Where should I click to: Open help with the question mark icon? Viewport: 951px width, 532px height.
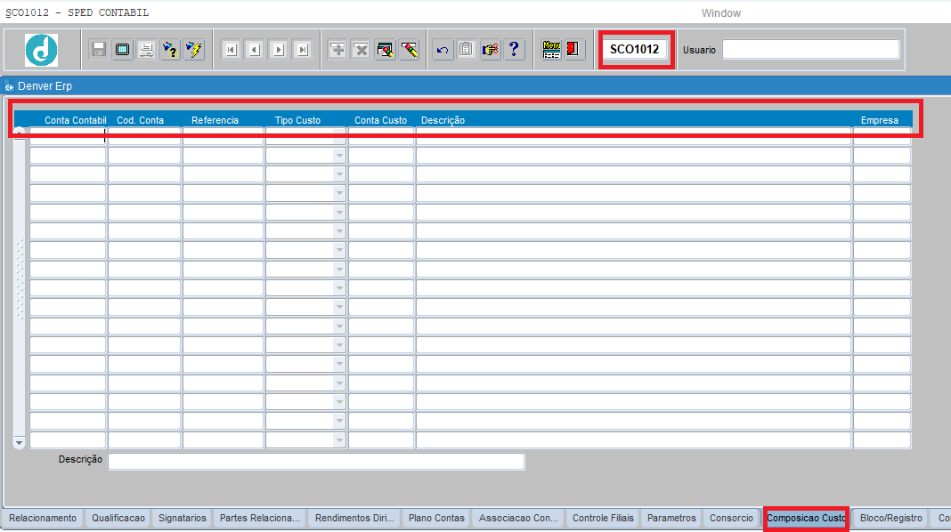coord(514,50)
